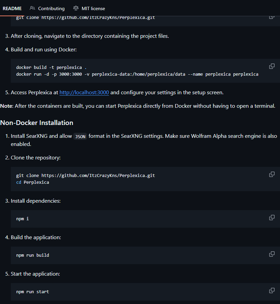
Task: Open the README tab
Action: click(12, 8)
